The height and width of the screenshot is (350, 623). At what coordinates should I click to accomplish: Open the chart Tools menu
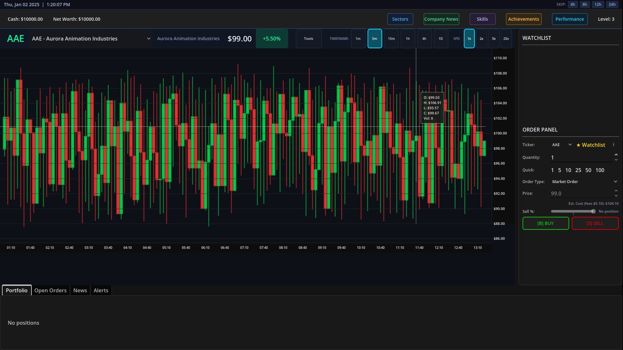pos(308,39)
